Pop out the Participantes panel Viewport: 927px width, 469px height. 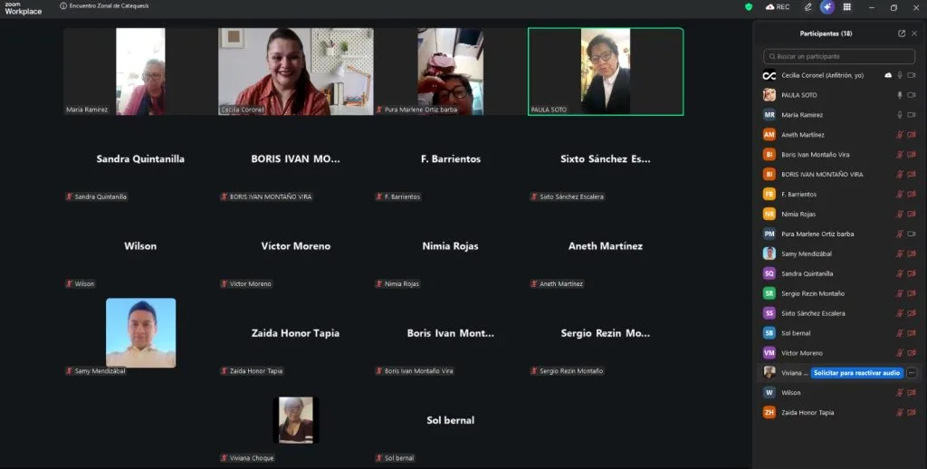point(902,33)
